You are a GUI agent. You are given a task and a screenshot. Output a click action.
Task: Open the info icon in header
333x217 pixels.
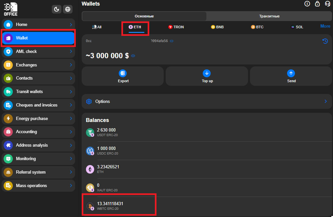307,4
